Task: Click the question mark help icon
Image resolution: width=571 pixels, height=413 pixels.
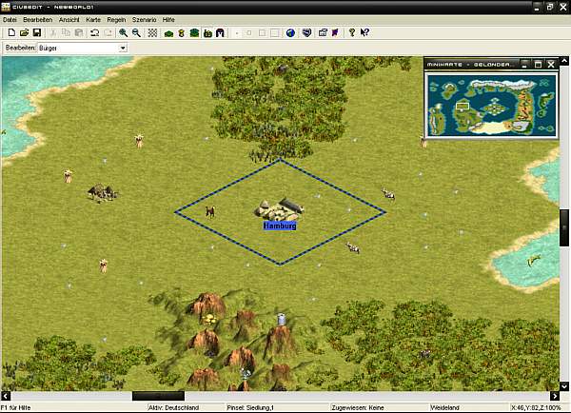Action: pos(351,32)
